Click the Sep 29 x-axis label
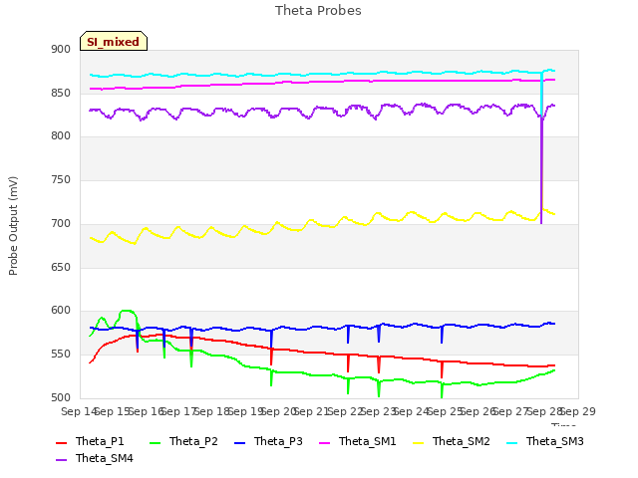The height and width of the screenshot is (478, 638). (x=578, y=411)
